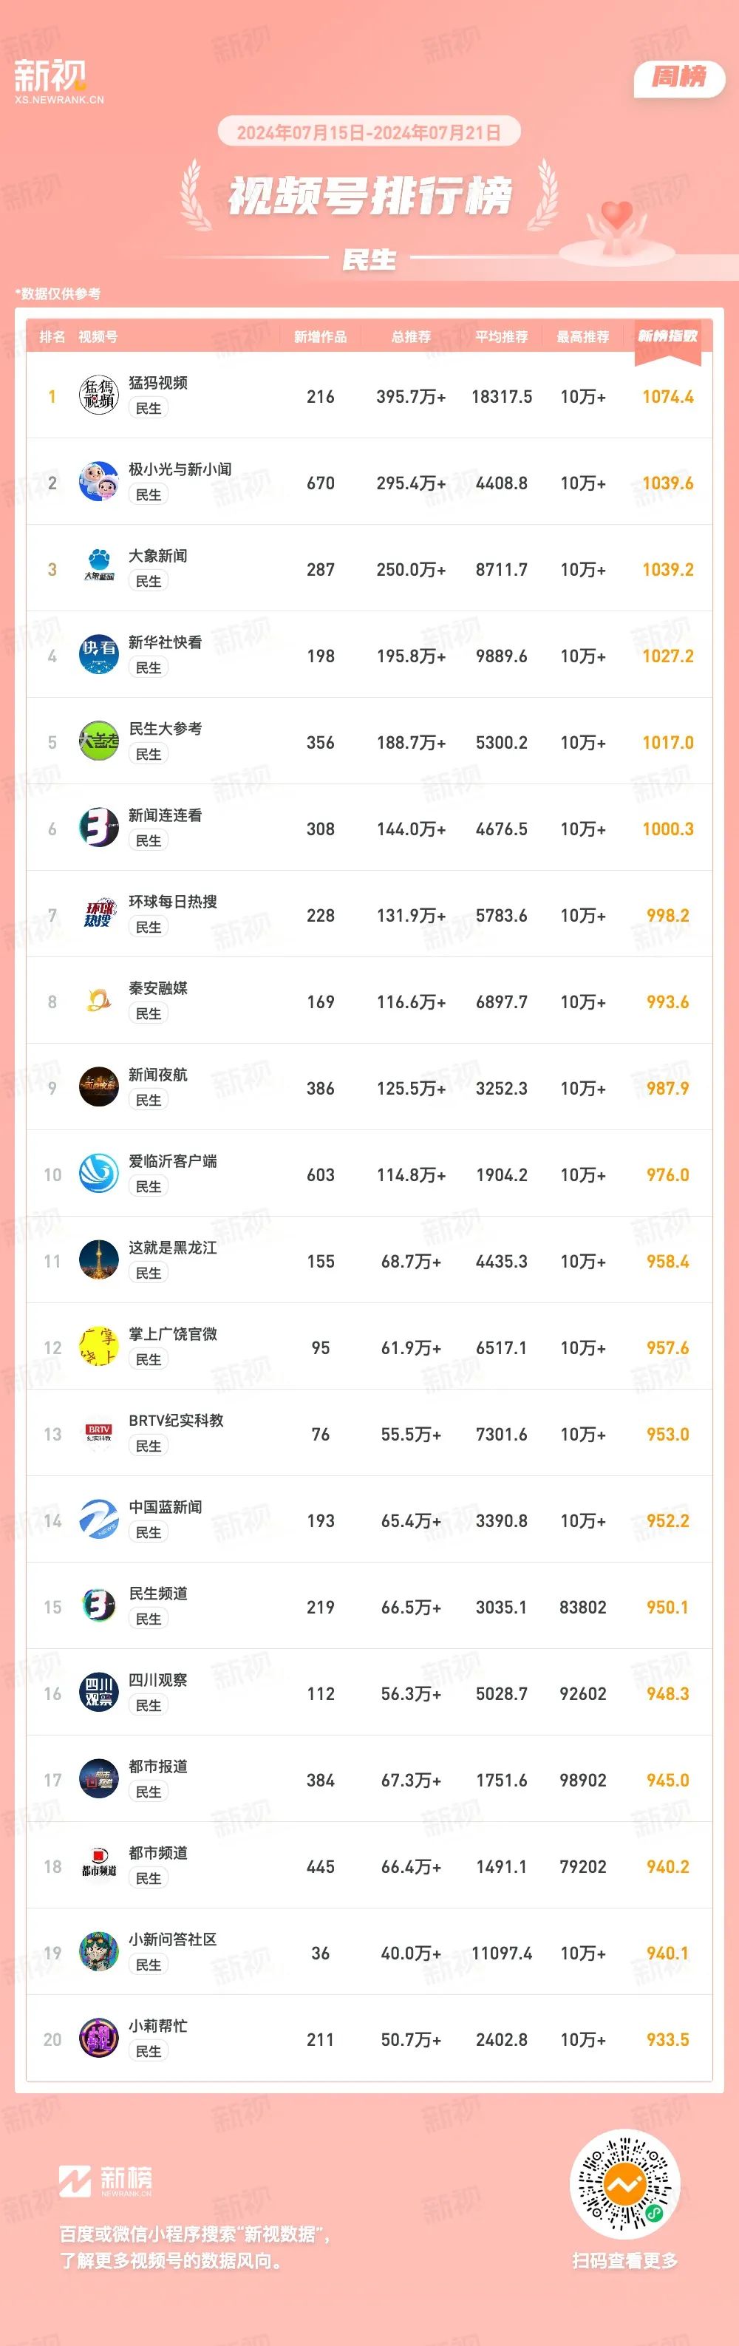Image resolution: width=739 pixels, height=2346 pixels.
Task: Click the 新增作品 column header
Action: tap(320, 337)
